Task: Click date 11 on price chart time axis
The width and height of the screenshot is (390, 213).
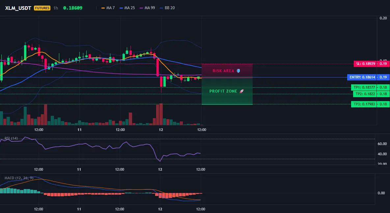Action: (79, 130)
